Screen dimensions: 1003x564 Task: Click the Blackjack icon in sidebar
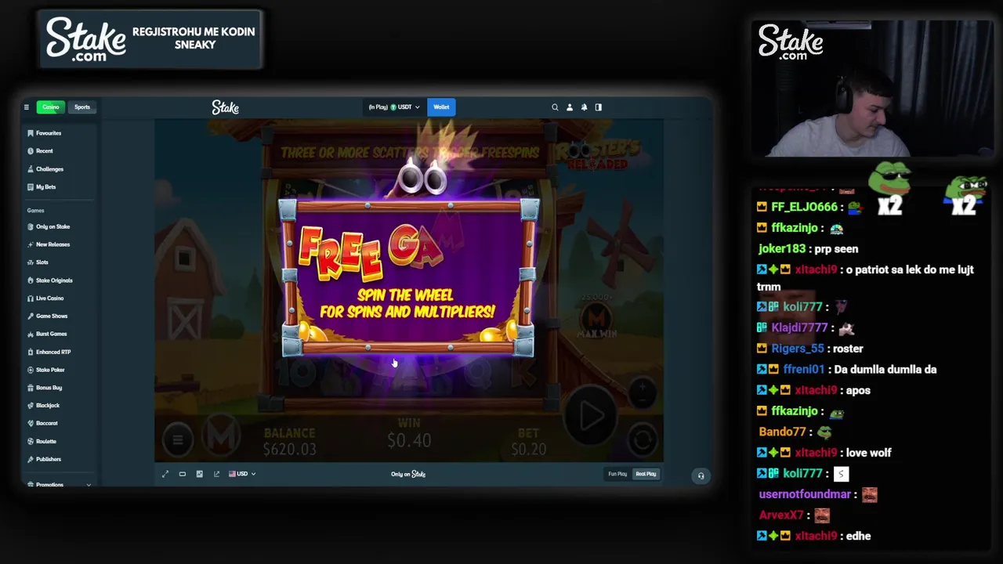tap(30, 406)
